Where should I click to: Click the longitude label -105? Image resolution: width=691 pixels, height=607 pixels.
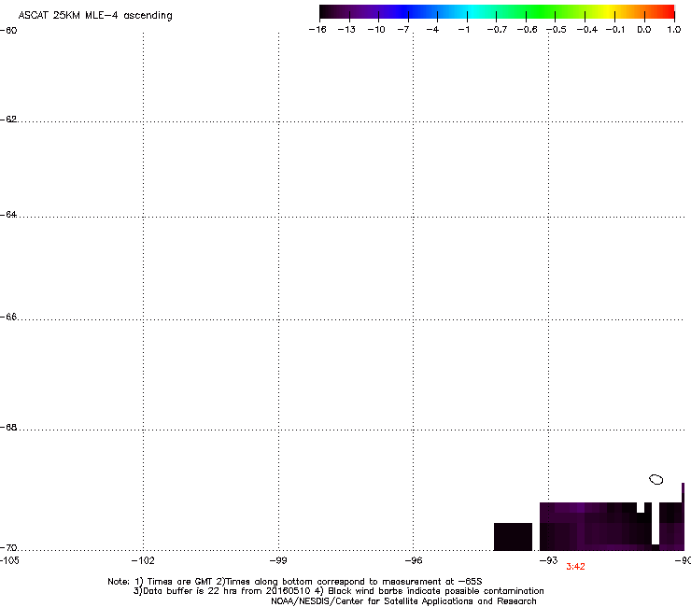[x=9, y=560]
